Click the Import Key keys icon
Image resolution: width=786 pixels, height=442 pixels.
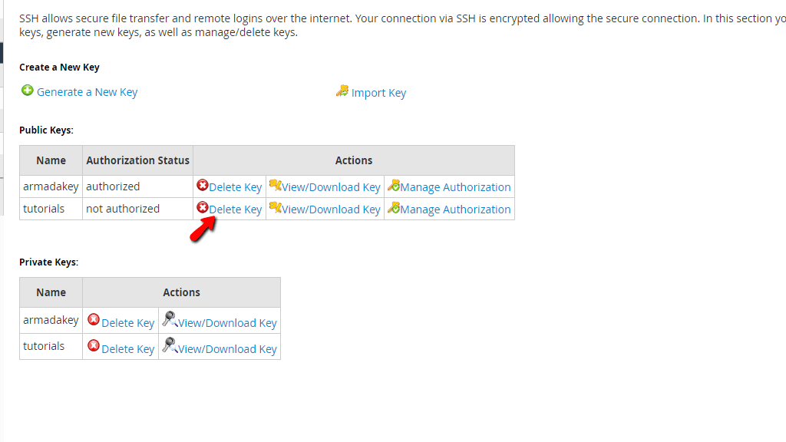[342, 91]
